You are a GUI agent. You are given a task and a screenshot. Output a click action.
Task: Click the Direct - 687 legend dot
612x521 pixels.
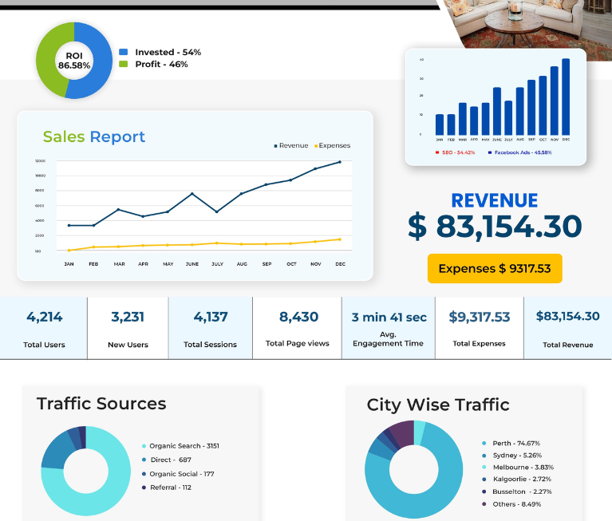coord(144,460)
